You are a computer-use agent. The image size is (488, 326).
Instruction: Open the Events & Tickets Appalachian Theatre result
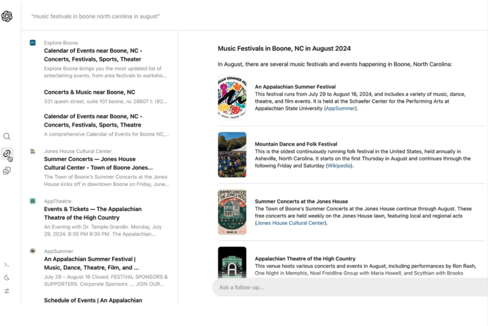click(93, 213)
